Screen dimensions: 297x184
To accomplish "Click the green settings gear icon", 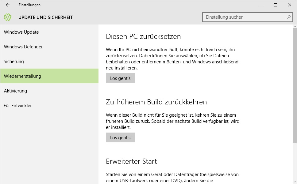I will pyautogui.click(x=8, y=17).
